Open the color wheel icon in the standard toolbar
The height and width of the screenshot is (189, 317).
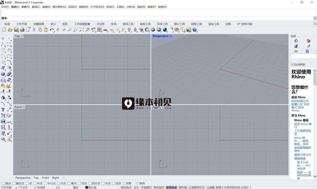click(x=147, y=30)
